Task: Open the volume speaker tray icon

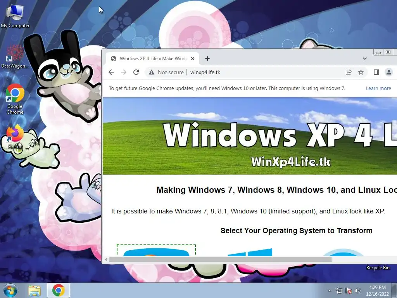Action: tap(358, 291)
